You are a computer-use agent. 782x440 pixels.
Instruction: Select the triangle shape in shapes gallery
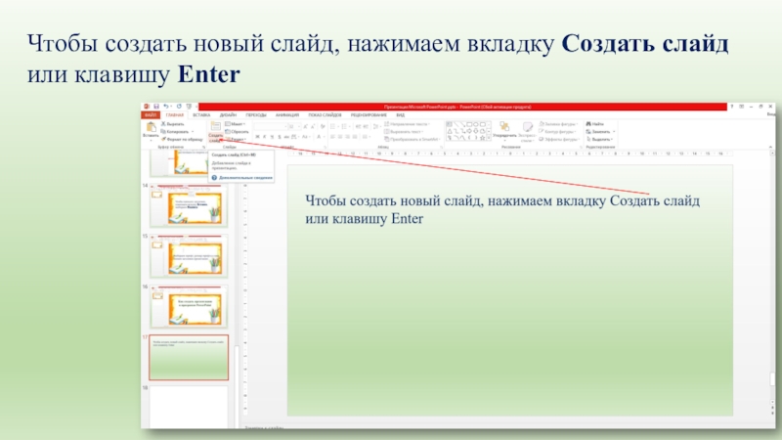coord(450,131)
